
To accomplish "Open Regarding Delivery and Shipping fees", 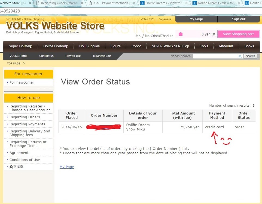I will point(30,133).
